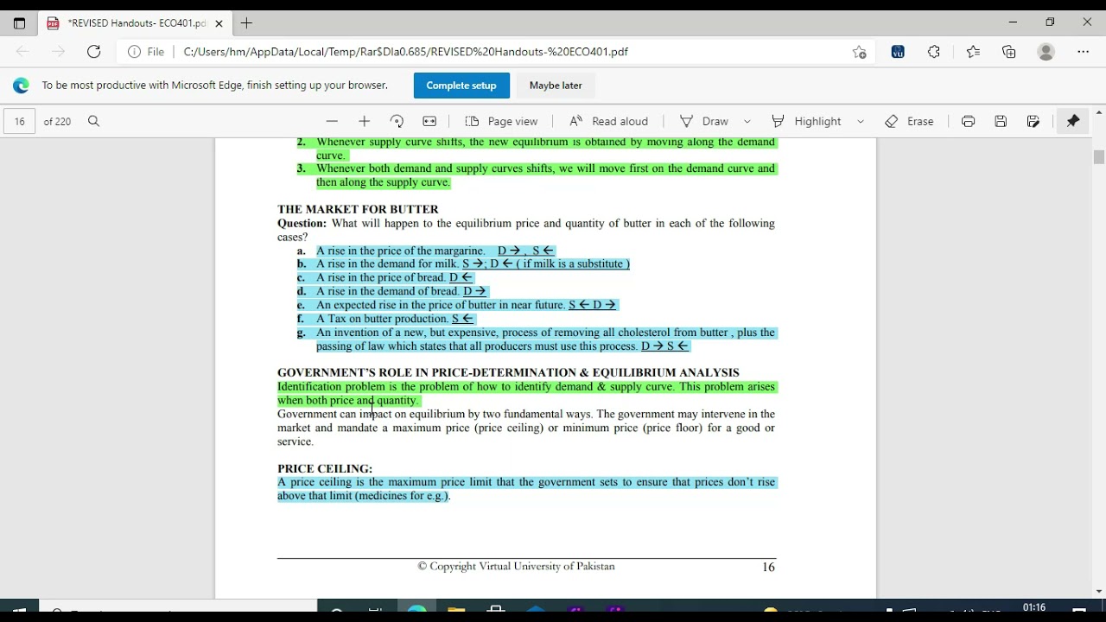Click the taskbar clock showing 01:16
This screenshot has height=622, width=1106.
click(1034, 608)
